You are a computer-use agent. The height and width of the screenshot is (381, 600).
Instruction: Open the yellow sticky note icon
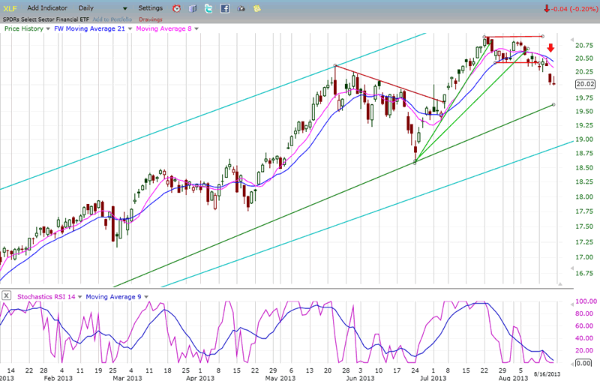257,8
